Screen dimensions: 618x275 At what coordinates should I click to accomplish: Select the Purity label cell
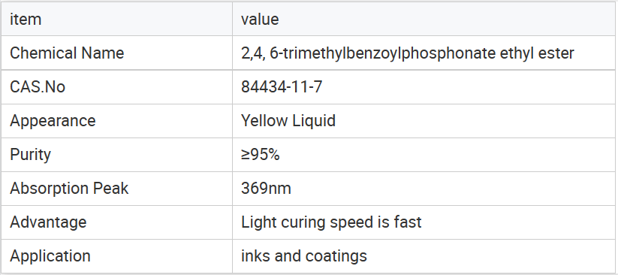tap(116, 155)
